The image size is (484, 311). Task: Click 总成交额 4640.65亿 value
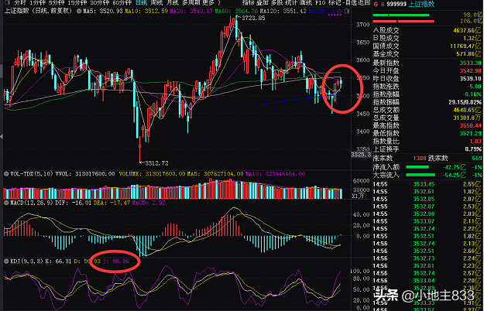click(x=467, y=110)
